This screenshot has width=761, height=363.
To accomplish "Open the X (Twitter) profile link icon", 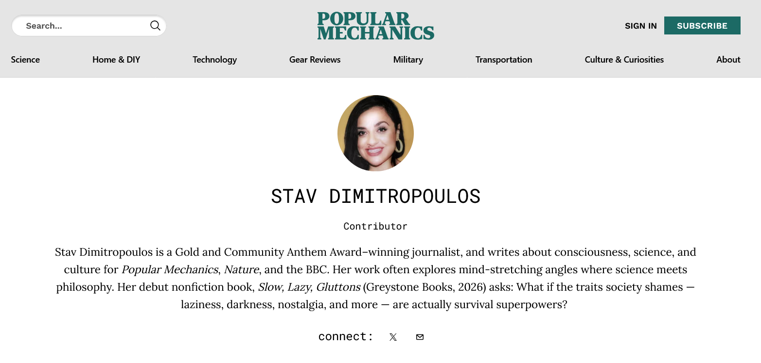I will coord(393,337).
